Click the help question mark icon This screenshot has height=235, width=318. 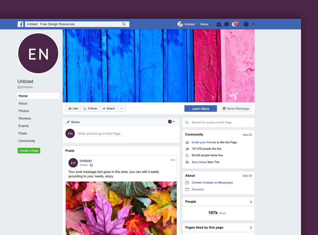(x=246, y=24)
